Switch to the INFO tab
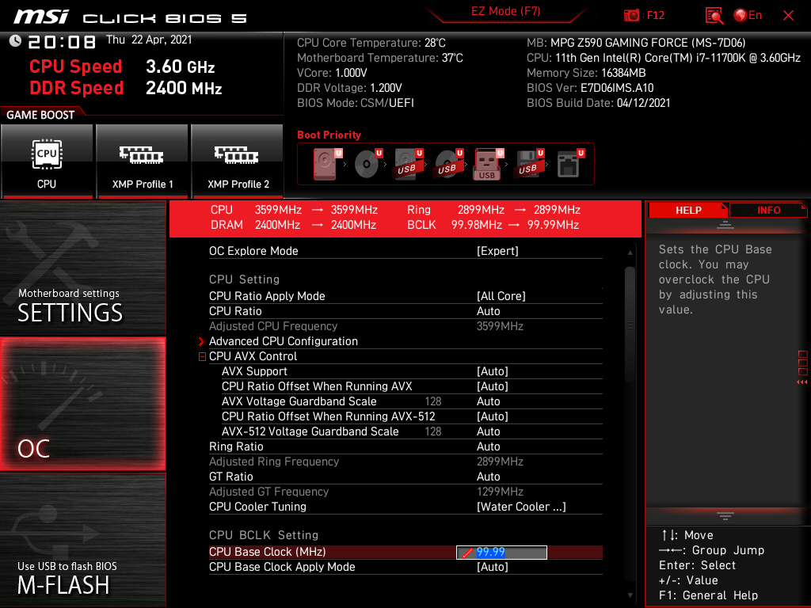This screenshot has width=811, height=608. click(768, 210)
